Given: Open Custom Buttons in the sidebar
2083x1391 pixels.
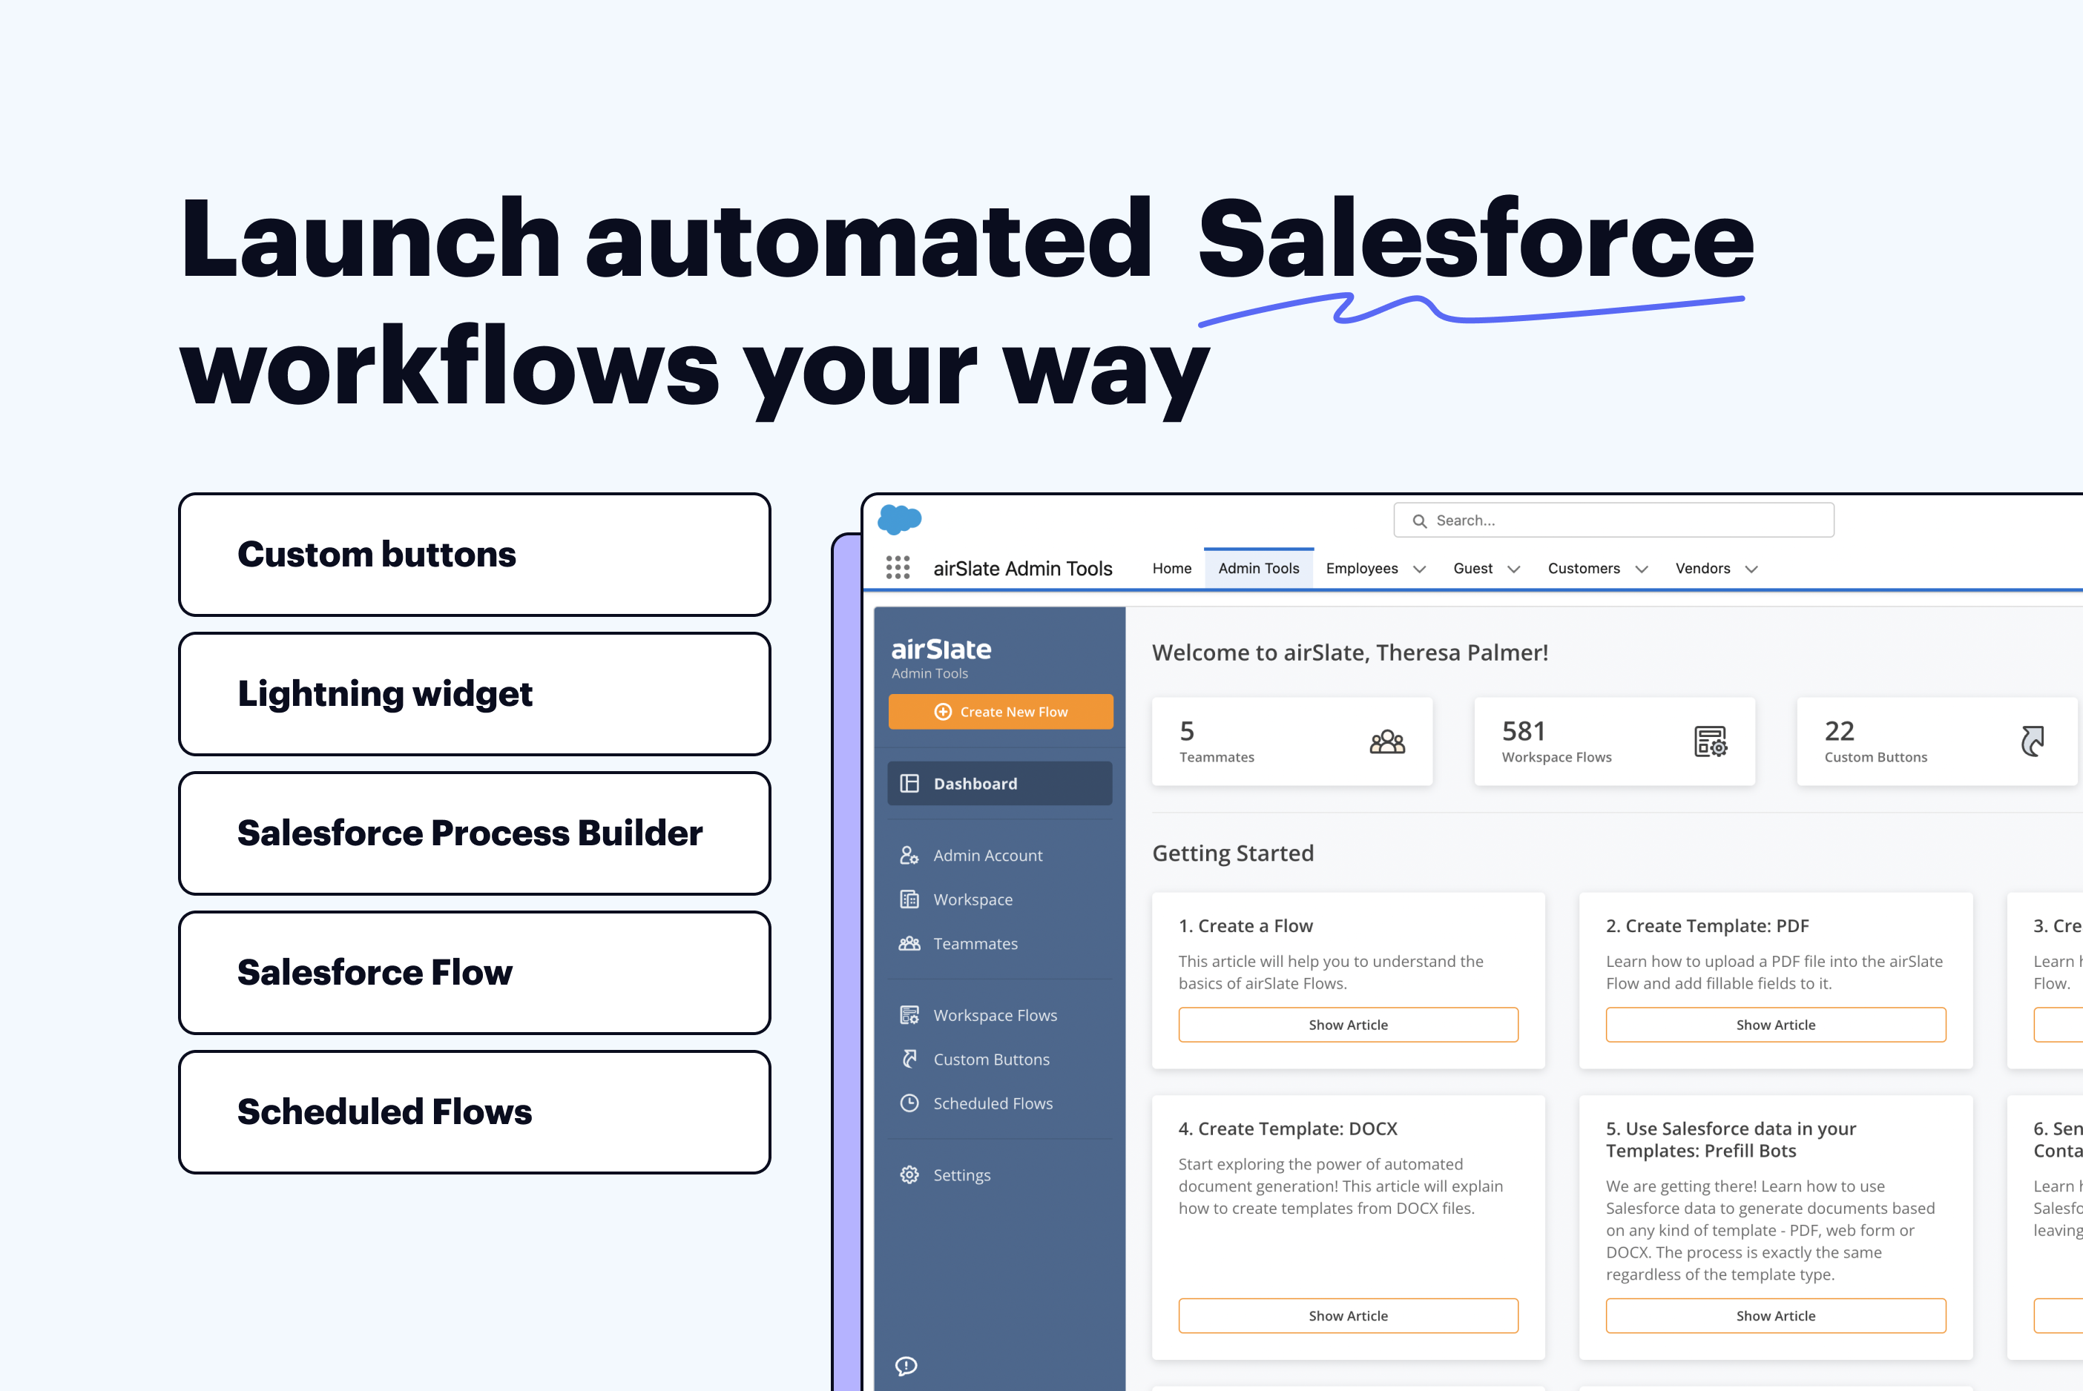Looking at the screenshot, I should 990,1058.
